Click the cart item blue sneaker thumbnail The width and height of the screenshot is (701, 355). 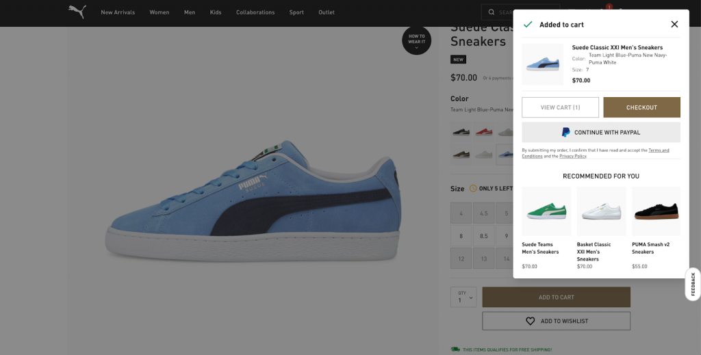tap(543, 64)
